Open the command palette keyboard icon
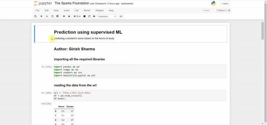This screenshot has width=267, height=125. click(x=121, y=16)
